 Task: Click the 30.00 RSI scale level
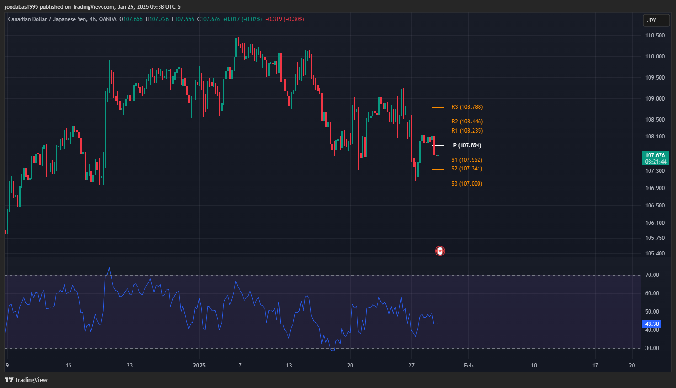(652, 348)
